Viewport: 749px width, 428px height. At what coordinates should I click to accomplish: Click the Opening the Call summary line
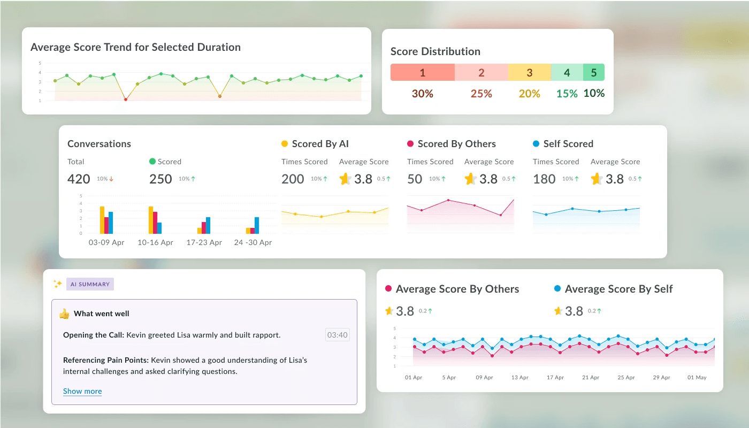tap(172, 335)
